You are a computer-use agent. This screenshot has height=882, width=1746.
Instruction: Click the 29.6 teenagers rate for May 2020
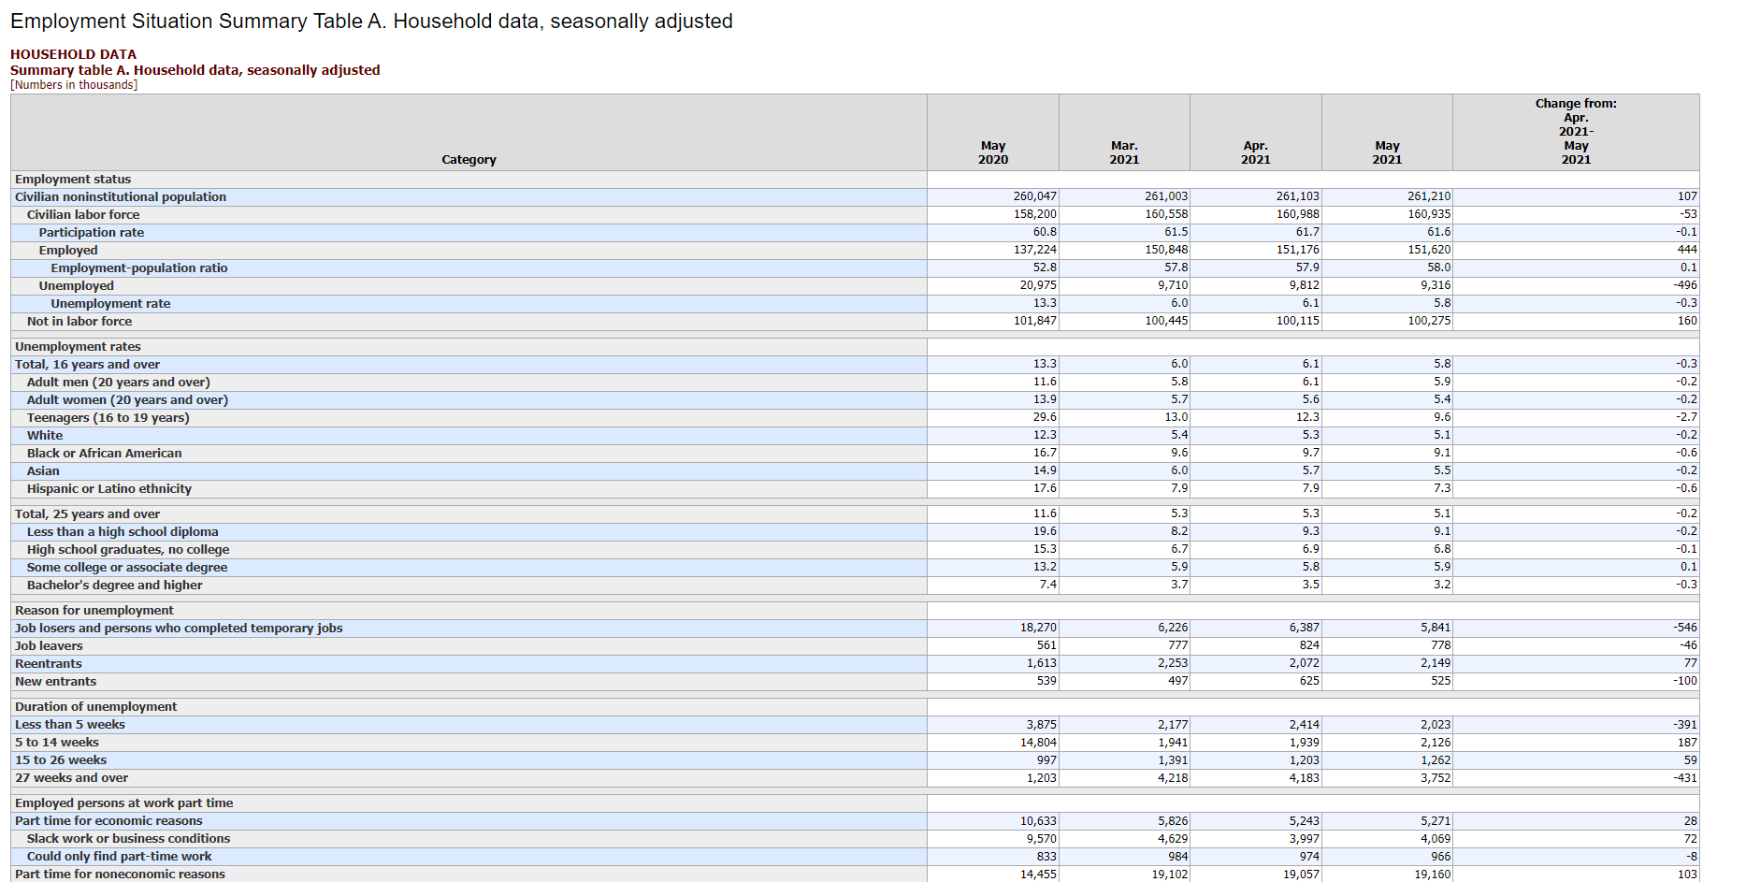point(1045,417)
